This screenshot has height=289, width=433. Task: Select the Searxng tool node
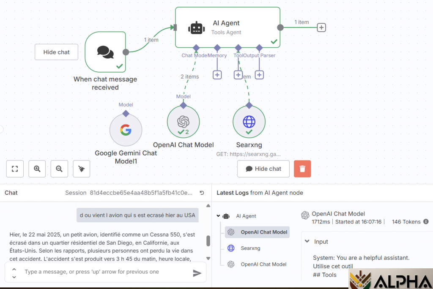coord(249,122)
